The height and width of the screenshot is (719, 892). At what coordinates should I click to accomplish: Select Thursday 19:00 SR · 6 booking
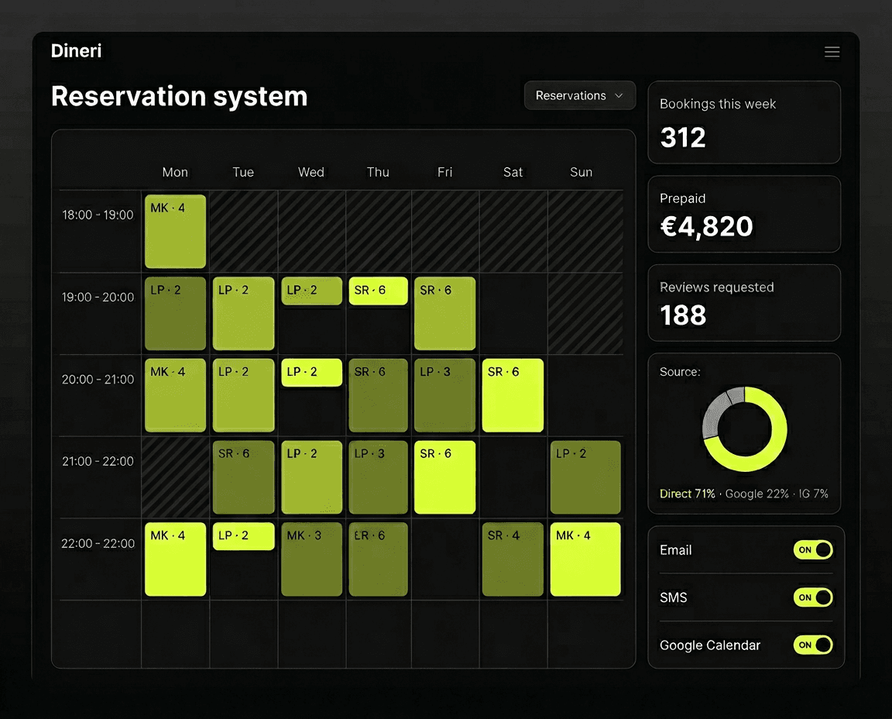(x=379, y=291)
